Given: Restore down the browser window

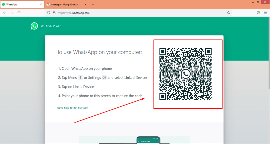Looking at the screenshot, I should click(x=258, y=2).
